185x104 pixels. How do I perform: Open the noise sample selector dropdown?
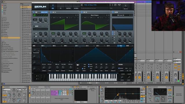click(x=40, y=29)
